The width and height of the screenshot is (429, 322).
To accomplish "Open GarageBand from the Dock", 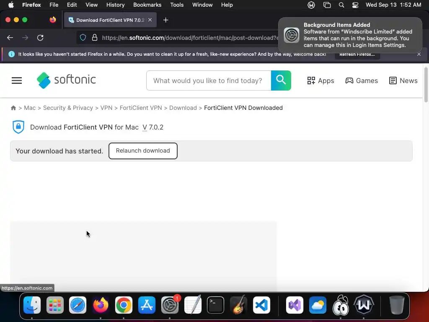I will point(238,305).
